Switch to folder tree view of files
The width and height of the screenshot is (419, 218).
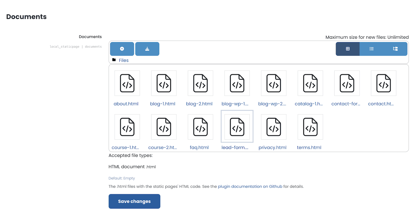395,49
